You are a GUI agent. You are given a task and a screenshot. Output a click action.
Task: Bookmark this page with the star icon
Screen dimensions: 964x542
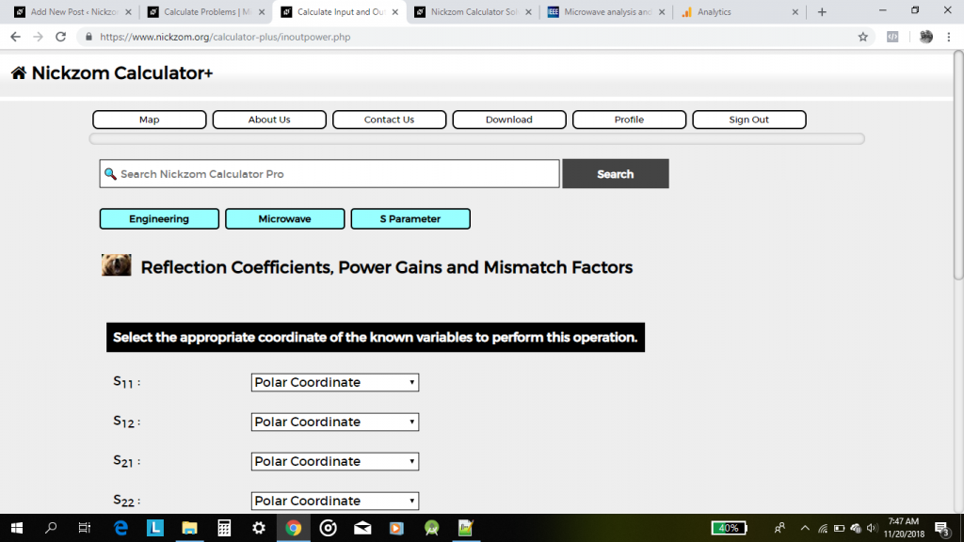pos(863,37)
